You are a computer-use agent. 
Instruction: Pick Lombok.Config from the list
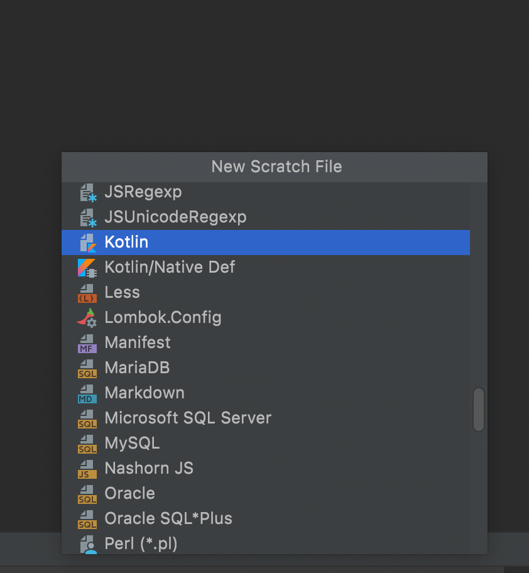tap(266, 318)
